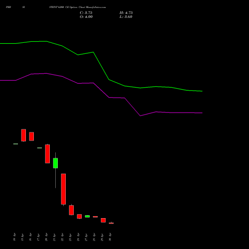Select the red candle above 24 Apr
Image resolution: width=249 pixels, height=249 pixels.
79,216
